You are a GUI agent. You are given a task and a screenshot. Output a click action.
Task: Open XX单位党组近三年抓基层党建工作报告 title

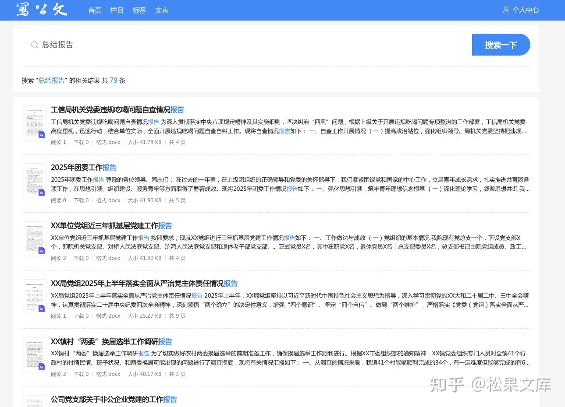tap(111, 226)
